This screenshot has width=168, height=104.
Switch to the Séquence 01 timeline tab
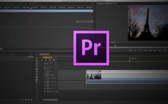(44, 54)
